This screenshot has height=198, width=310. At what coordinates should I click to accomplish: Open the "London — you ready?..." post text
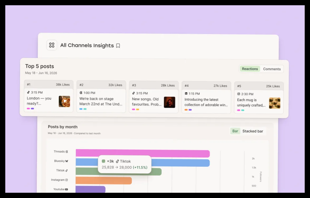point(39,101)
